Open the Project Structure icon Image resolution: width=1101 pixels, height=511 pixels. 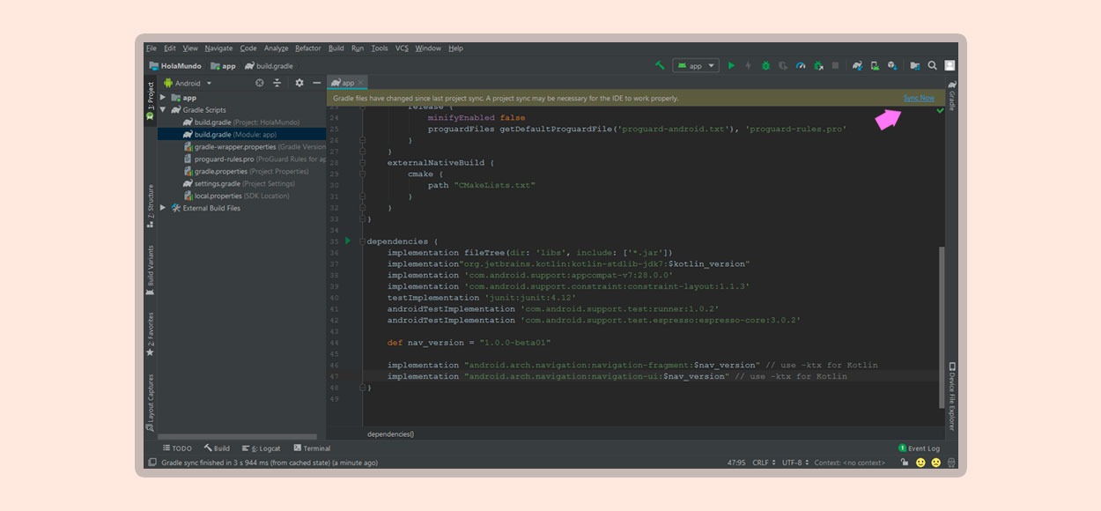(x=914, y=65)
